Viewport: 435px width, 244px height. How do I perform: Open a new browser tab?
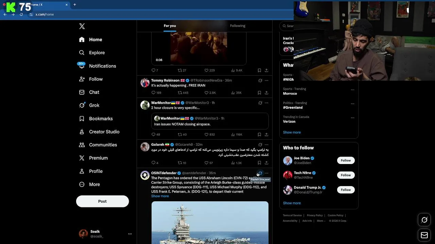(x=74, y=5)
